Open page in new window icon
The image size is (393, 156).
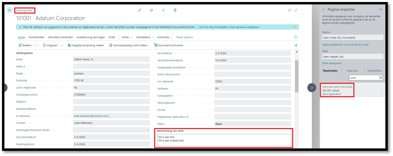click(x=289, y=10)
